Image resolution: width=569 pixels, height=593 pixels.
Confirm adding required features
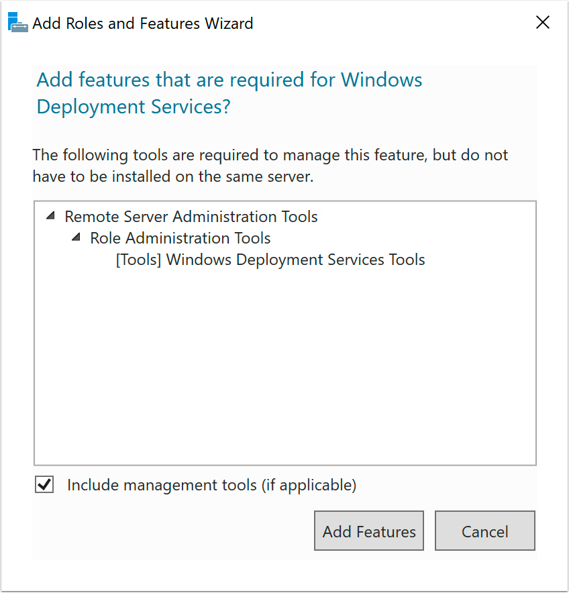(x=368, y=531)
